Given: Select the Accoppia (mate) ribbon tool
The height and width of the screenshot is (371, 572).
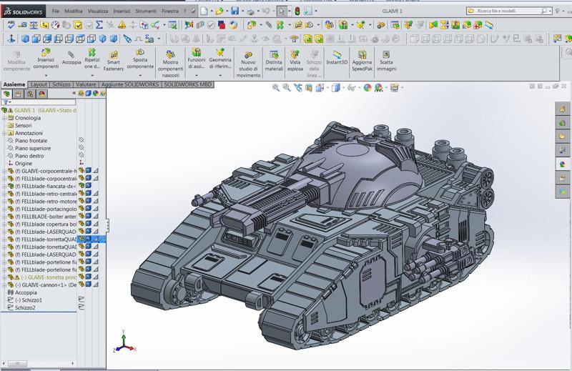Looking at the screenshot, I should [x=71, y=57].
